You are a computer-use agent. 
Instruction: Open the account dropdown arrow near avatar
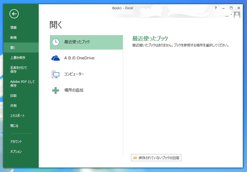[x=231, y=15]
